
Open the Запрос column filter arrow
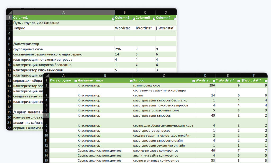click(x=193, y=81)
